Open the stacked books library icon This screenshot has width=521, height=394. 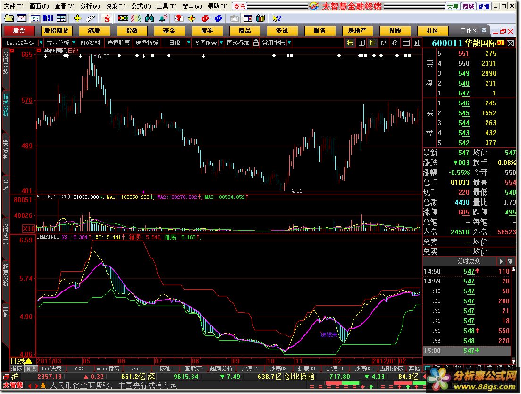tap(260, 18)
